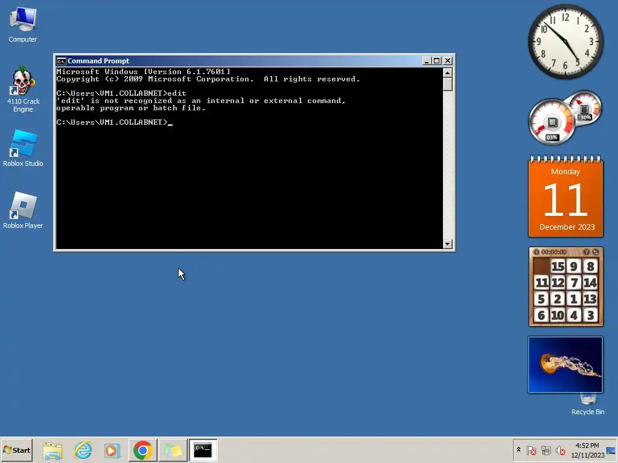The image size is (618, 463).
Task: Click puzzle tile 2
Action: [558, 299]
